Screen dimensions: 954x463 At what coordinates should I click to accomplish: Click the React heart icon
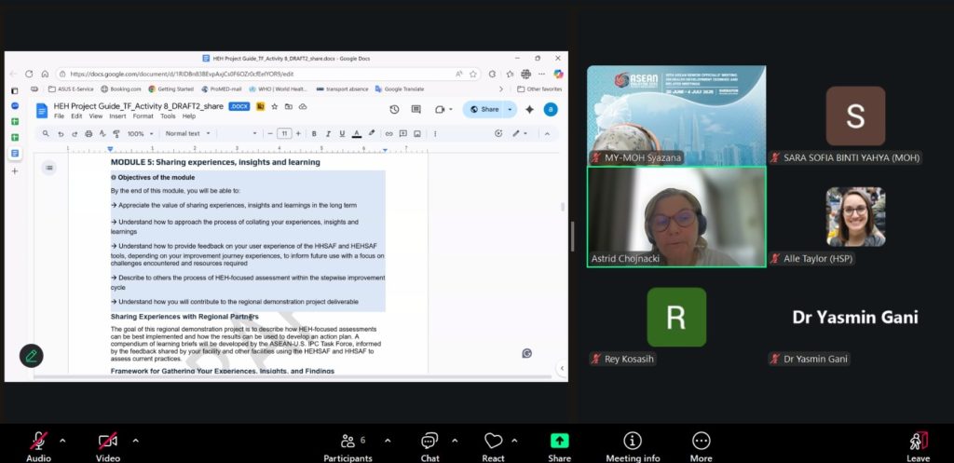[493, 441]
